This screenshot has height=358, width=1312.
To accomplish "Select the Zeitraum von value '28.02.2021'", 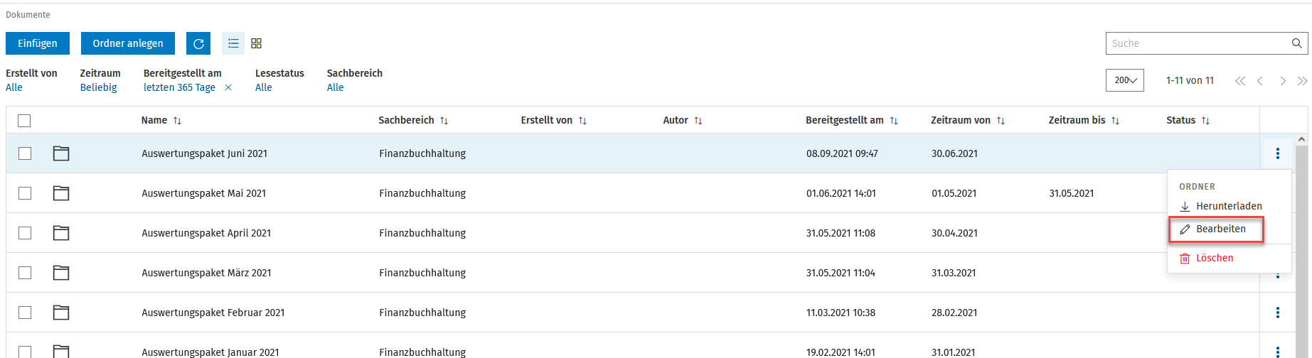I will click(954, 313).
